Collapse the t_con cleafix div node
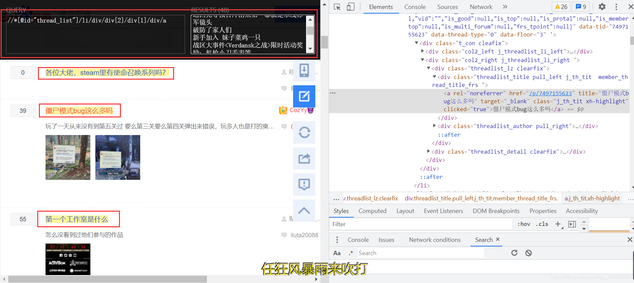The image size is (634, 283). [416, 43]
